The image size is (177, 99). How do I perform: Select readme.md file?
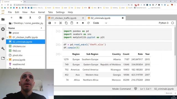(25, 64)
